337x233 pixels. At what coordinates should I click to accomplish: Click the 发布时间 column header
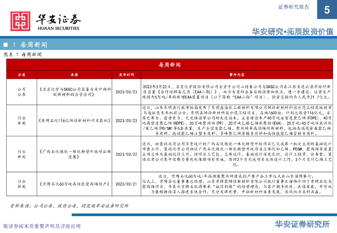pyautogui.click(x=126, y=75)
